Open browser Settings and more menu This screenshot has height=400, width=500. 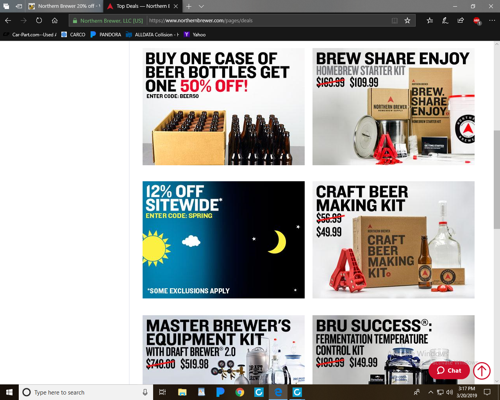(x=492, y=21)
